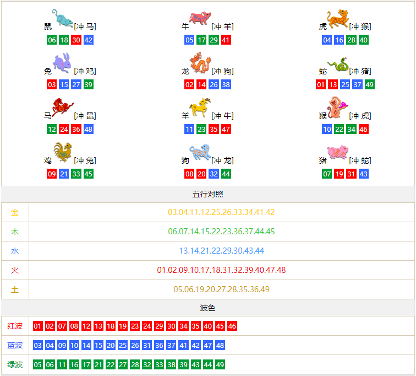Click the snake (蛇) zodiac icon
Image resolution: width=416 pixels, height=376 pixels.
coord(338,65)
